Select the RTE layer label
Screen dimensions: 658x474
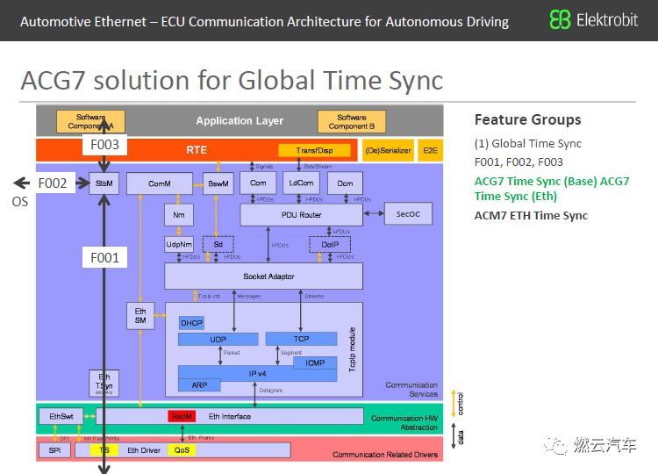point(197,150)
